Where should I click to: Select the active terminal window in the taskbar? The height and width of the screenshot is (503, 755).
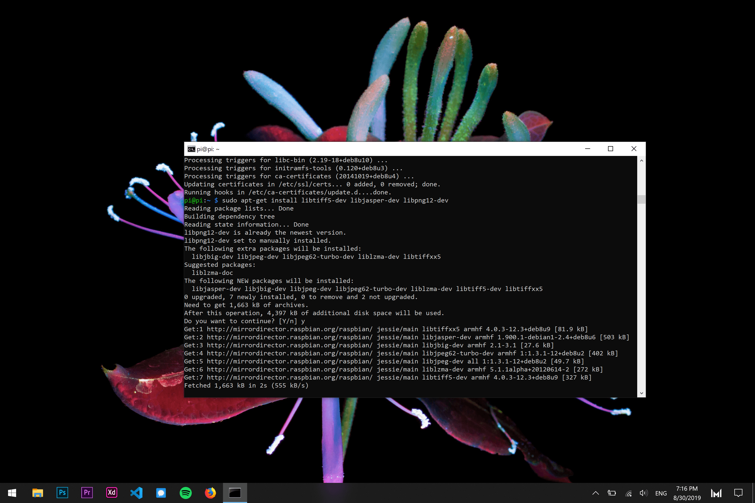pyautogui.click(x=235, y=493)
